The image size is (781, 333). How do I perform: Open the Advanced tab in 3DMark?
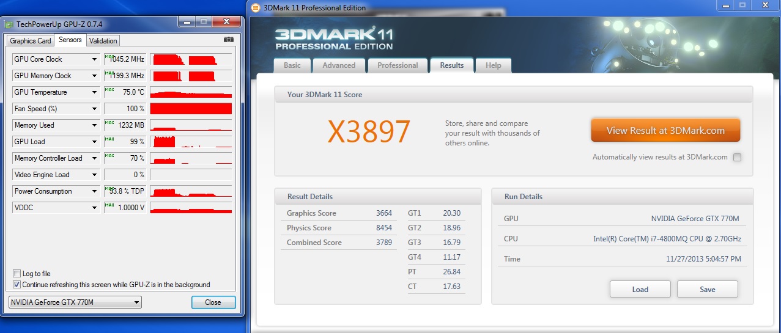coord(339,65)
